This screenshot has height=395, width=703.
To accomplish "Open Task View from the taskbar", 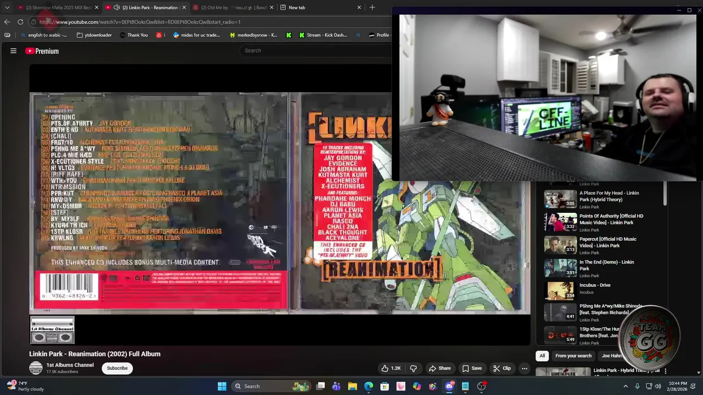I will coord(321,386).
